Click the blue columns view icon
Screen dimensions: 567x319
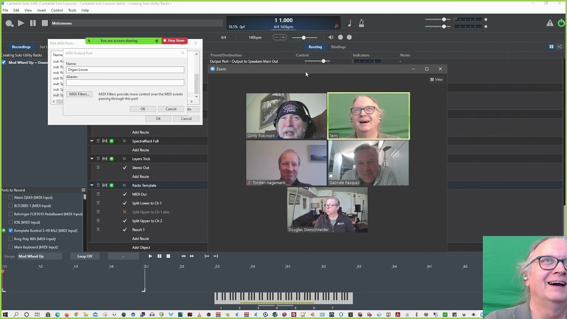(x=551, y=47)
